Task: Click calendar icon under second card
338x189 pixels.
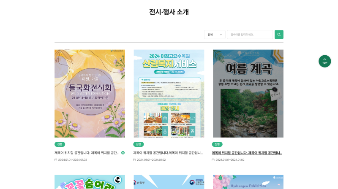Action: [x=134, y=160]
